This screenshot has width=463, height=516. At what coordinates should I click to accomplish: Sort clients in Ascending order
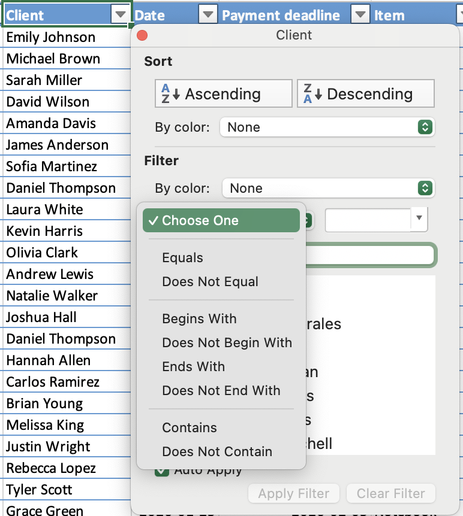coord(223,94)
